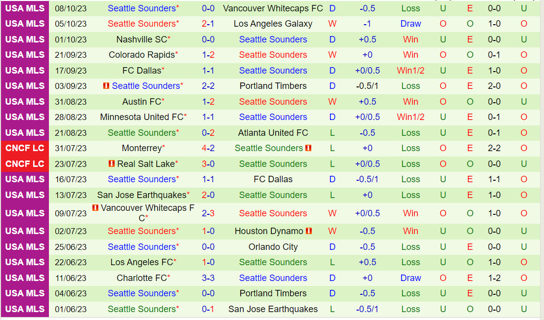Open San Jose Earthquakes link on 13/07/23
Screen dimensions: 544x320
(142, 195)
